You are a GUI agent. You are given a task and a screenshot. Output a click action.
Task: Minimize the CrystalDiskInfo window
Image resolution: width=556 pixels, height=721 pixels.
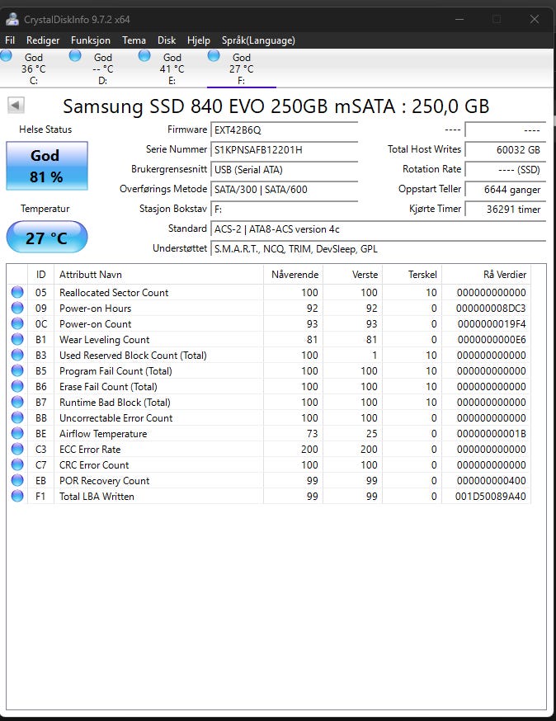(459, 19)
